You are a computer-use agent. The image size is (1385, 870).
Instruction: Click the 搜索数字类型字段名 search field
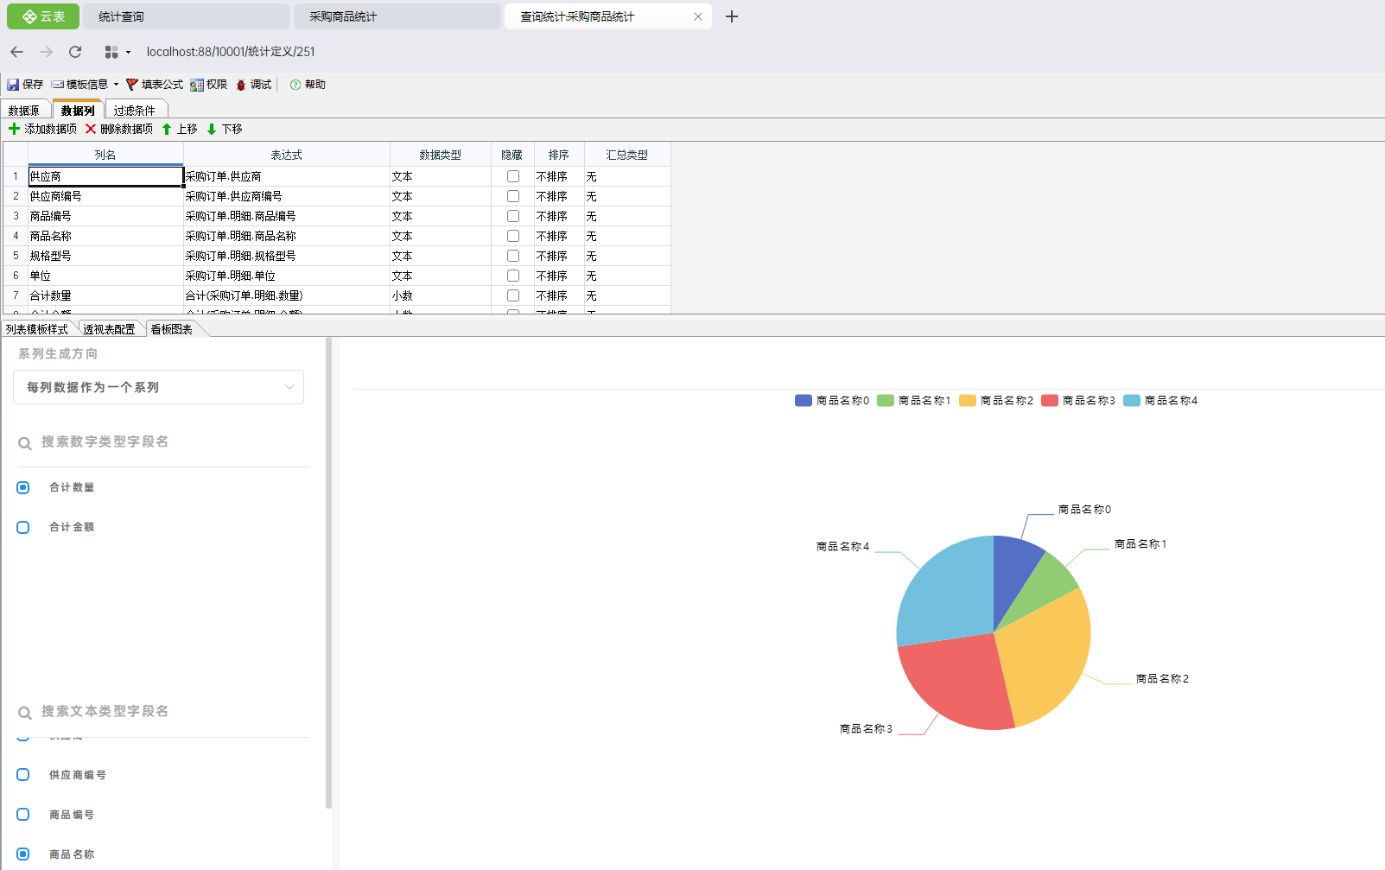pos(163,442)
